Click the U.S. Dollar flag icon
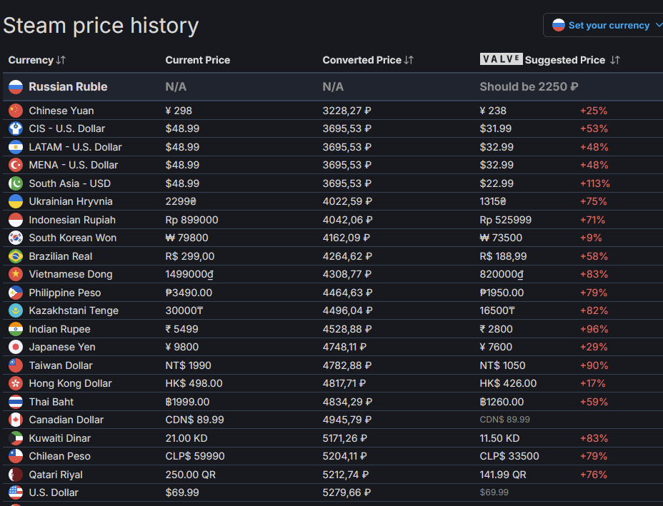 tap(16, 492)
